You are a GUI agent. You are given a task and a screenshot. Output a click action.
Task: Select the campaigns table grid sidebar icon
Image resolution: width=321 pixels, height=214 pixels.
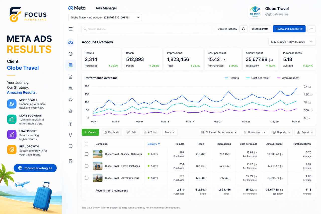(70, 65)
